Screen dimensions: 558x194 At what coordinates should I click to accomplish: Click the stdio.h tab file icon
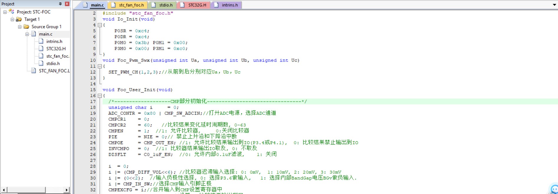pos(153,5)
